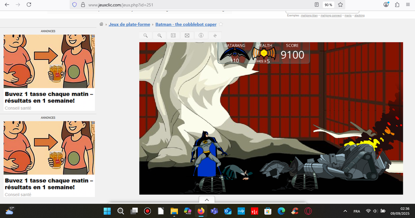Open the Wi-Fi network tray icon
The height and width of the screenshot is (218, 415).
pos(368,211)
